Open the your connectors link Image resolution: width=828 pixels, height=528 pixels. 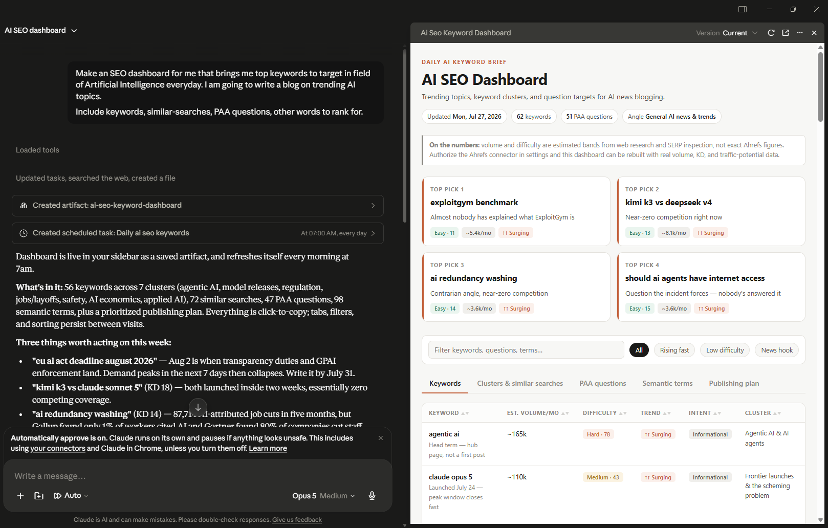coord(58,448)
